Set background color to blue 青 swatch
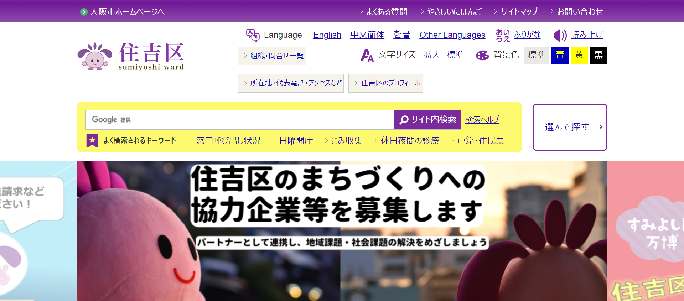Viewport: 684px width, 301px height. pyautogui.click(x=560, y=55)
